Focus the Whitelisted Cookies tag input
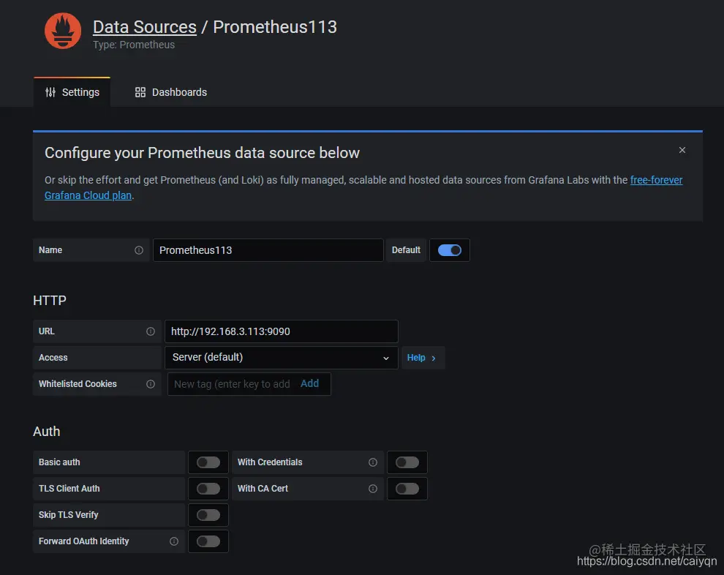Viewport: 724px width, 575px height. tap(232, 384)
